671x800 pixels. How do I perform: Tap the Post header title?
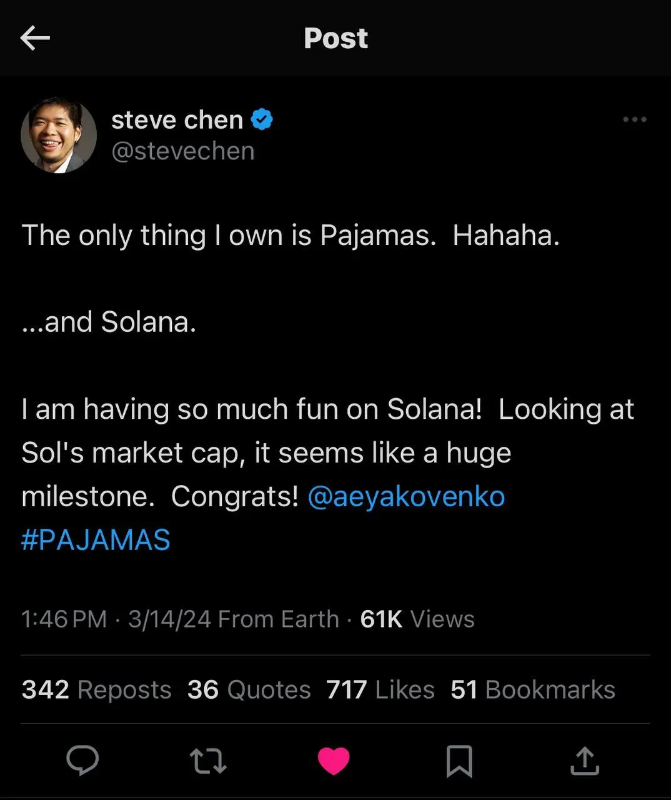click(x=335, y=38)
